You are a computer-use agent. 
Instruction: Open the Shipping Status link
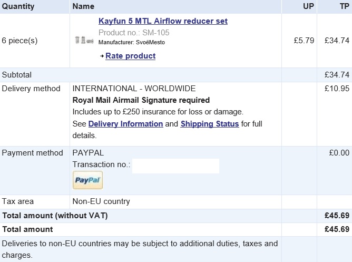pyautogui.click(x=210, y=124)
